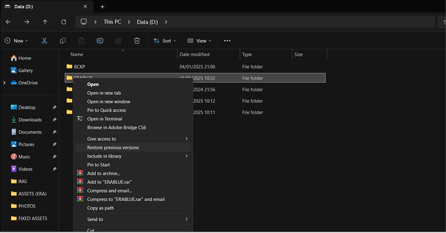Click the Share icon in toolbar

(x=118, y=41)
